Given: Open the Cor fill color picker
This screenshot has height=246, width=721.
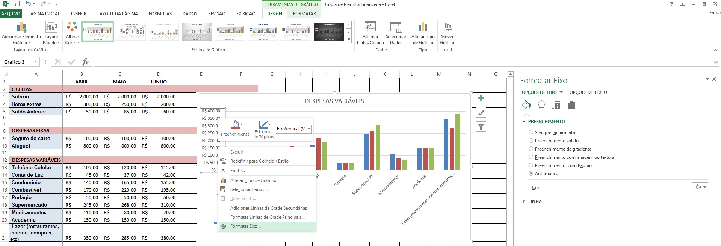Looking at the screenshot, I should (x=700, y=188).
